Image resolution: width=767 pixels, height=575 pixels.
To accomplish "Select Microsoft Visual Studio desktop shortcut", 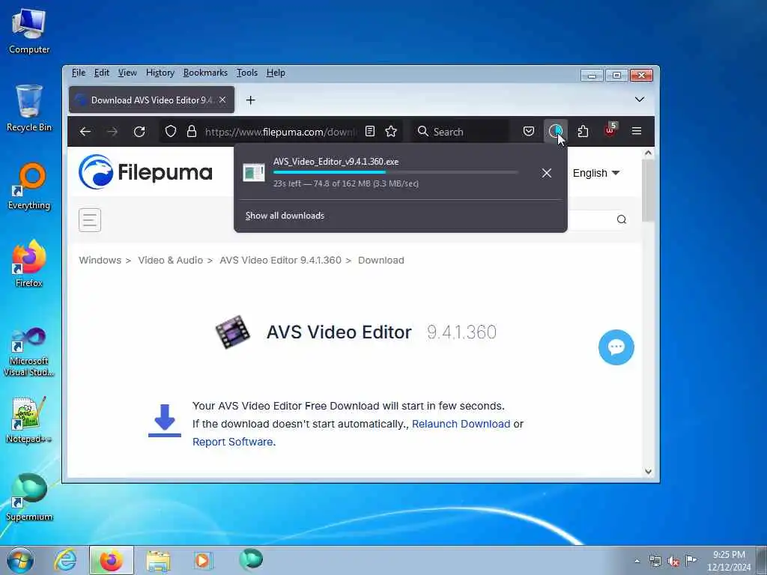I will click(x=29, y=352).
